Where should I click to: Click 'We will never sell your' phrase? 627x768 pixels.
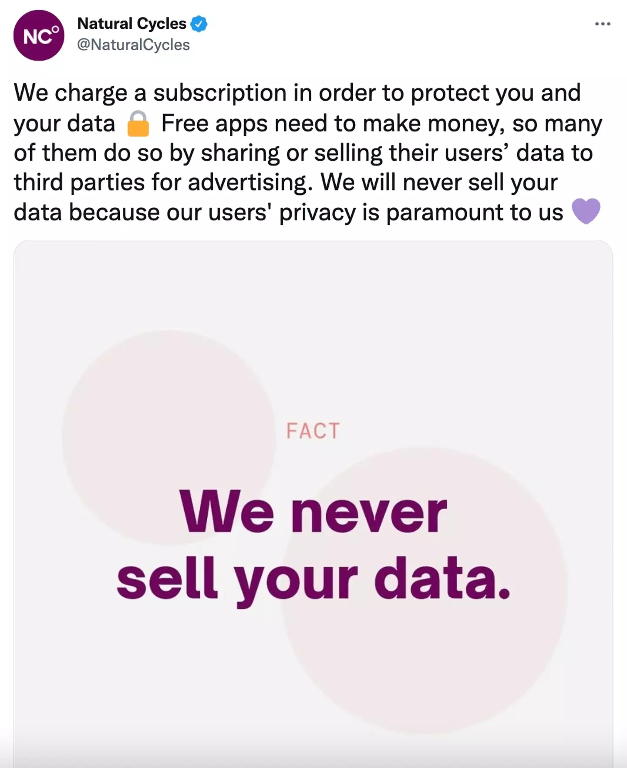click(x=439, y=182)
